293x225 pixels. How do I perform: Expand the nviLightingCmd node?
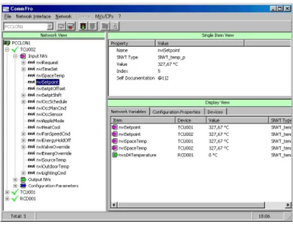click(x=23, y=173)
